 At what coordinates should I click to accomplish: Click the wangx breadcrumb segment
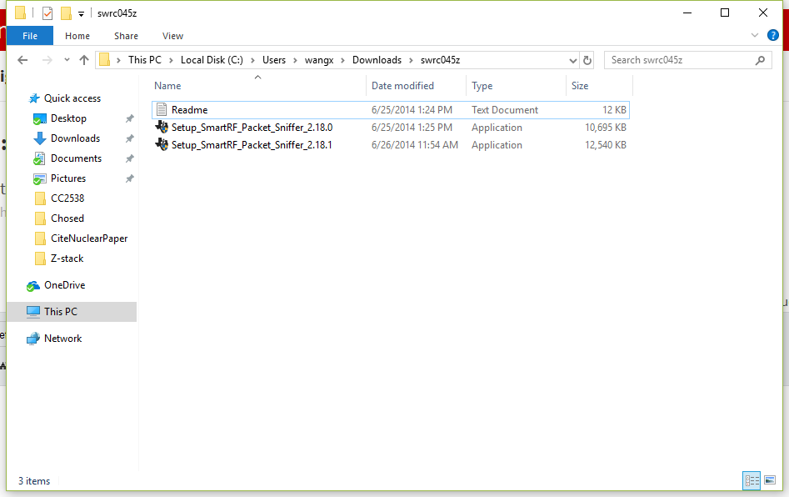pyautogui.click(x=319, y=60)
